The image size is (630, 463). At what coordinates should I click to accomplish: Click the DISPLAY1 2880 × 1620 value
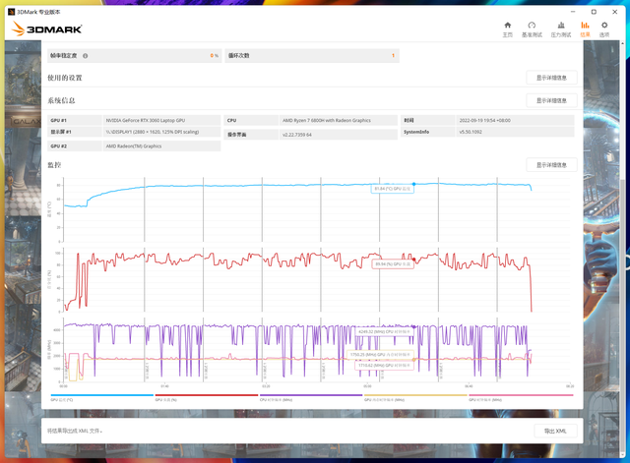tap(153, 132)
